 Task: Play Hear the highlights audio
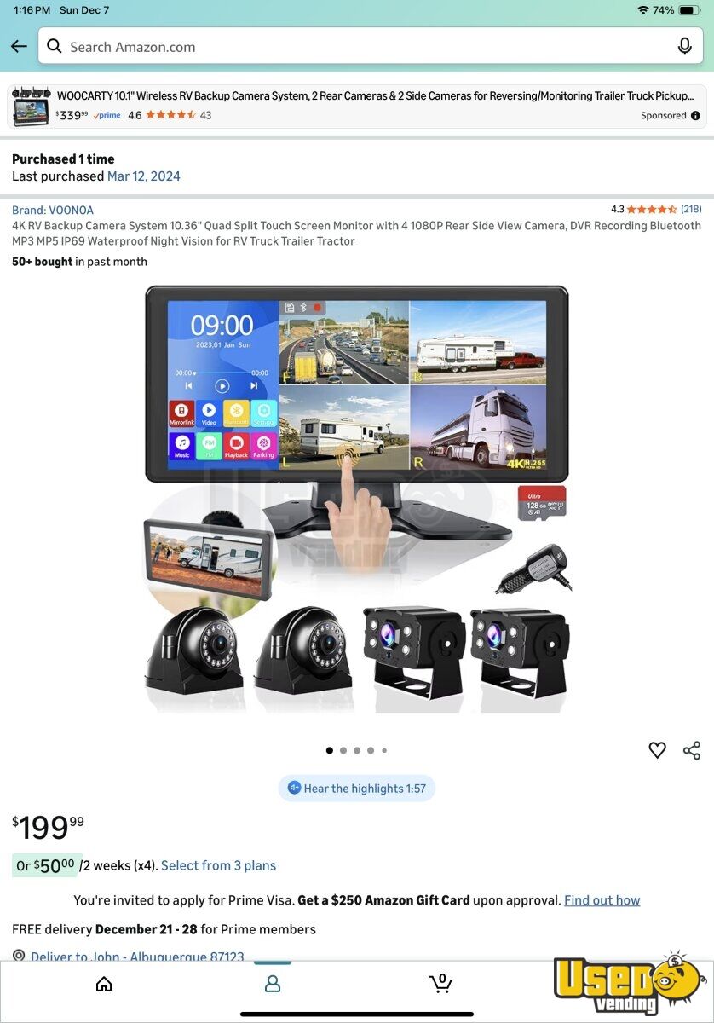pos(356,789)
